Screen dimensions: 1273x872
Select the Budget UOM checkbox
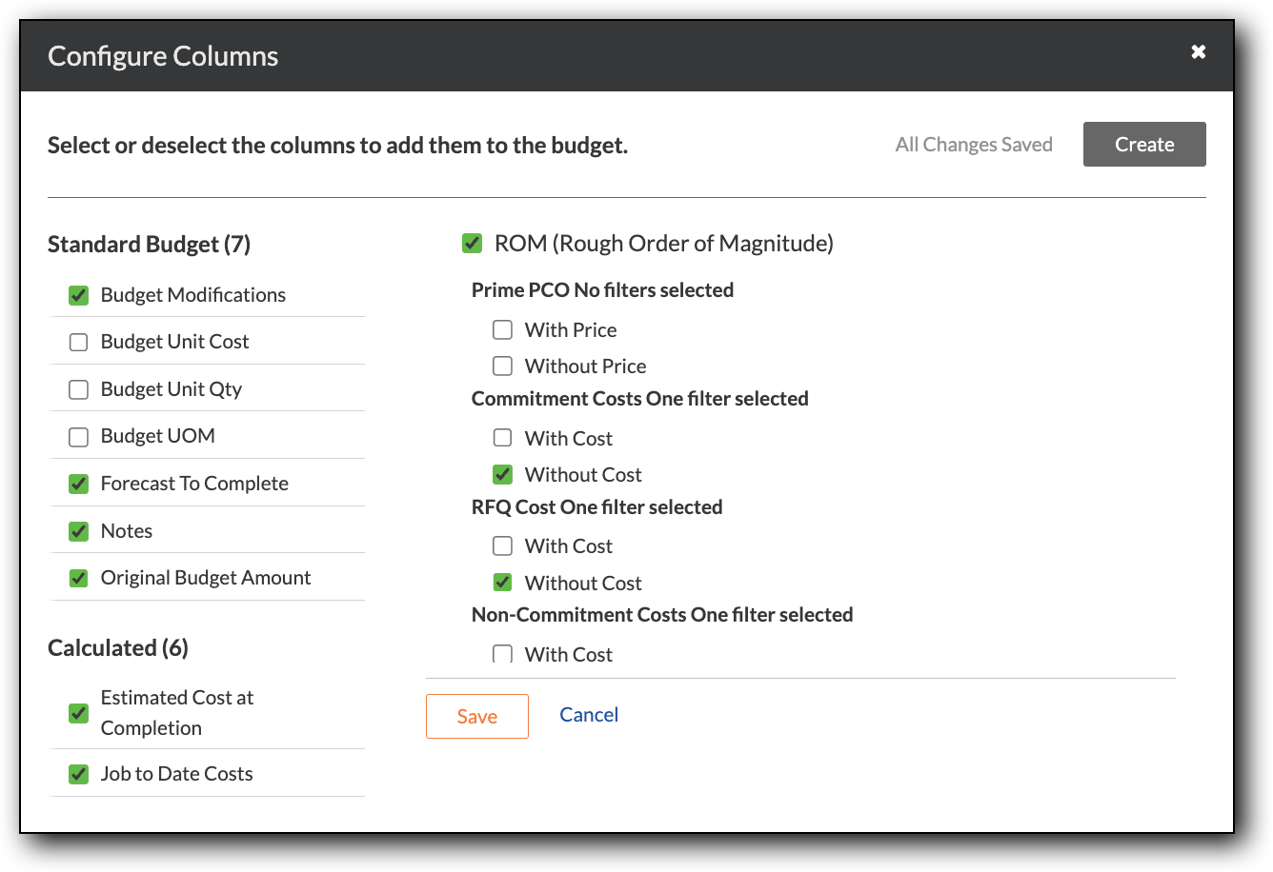(x=78, y=435)
